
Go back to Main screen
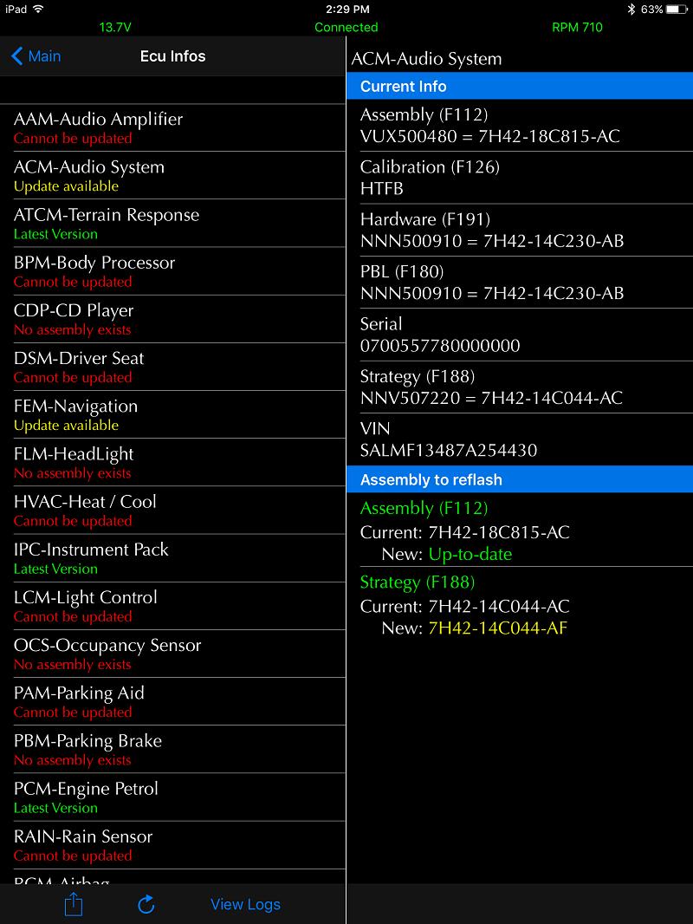36,56
